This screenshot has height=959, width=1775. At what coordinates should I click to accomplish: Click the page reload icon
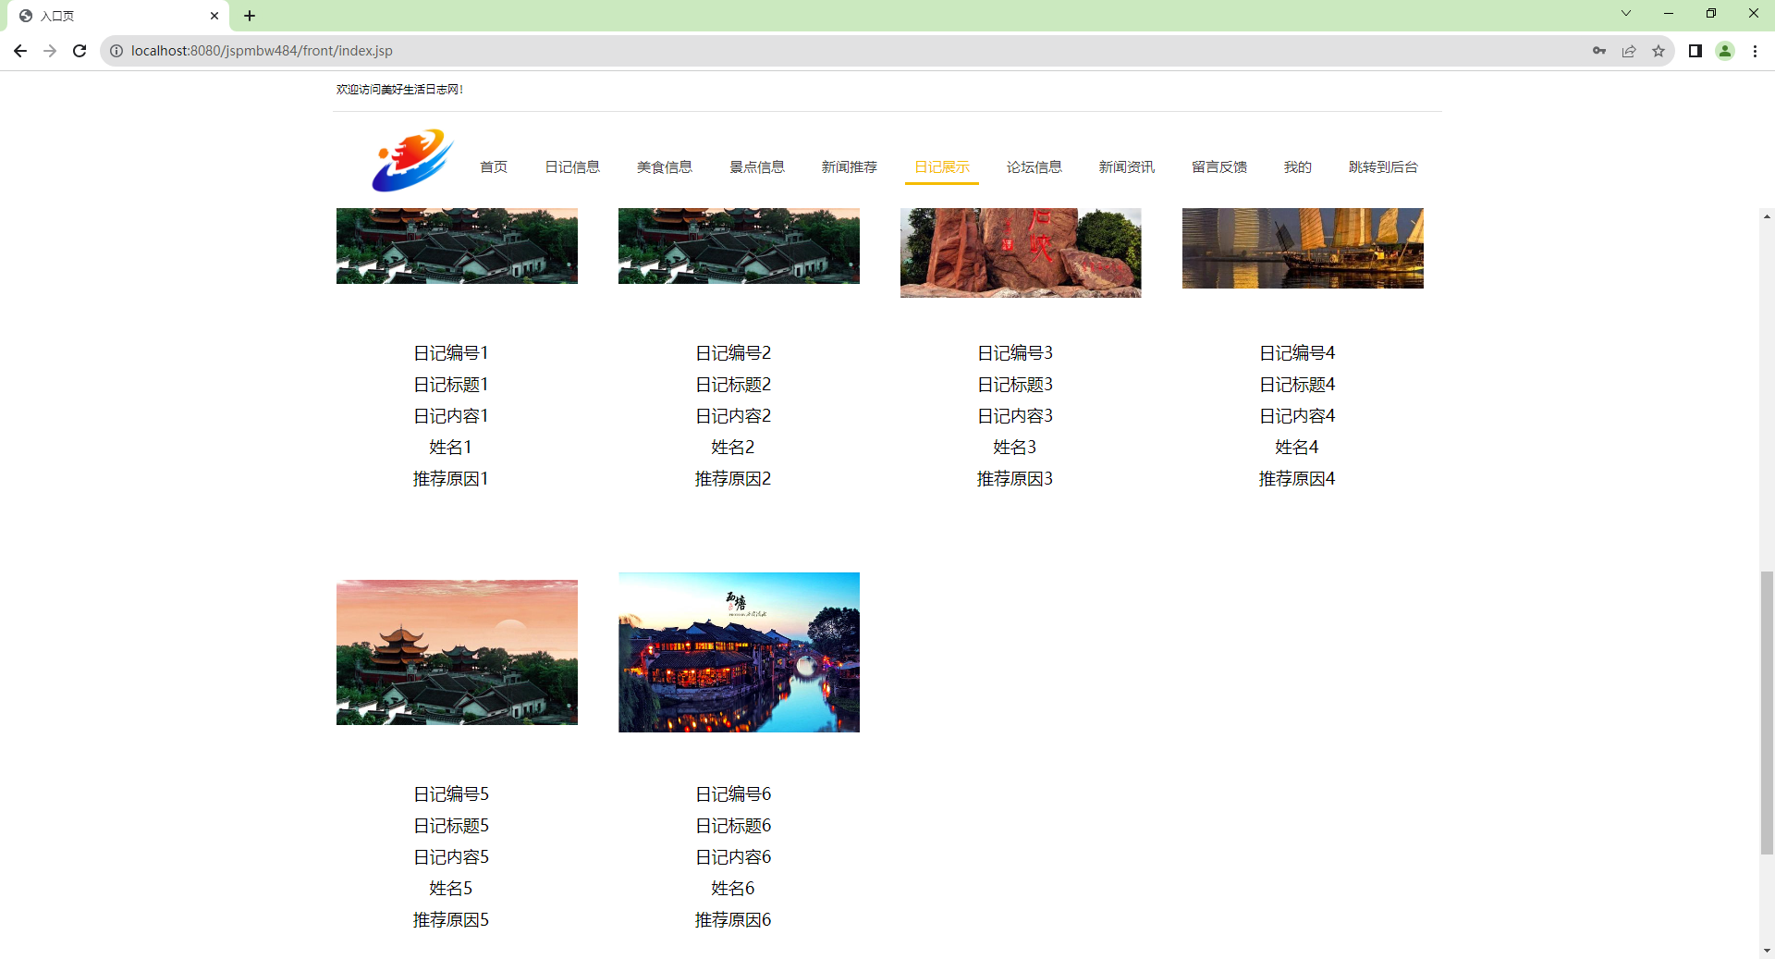[80, 51]
